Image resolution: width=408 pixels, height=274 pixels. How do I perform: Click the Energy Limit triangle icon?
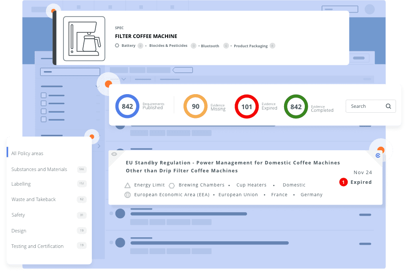127,185
